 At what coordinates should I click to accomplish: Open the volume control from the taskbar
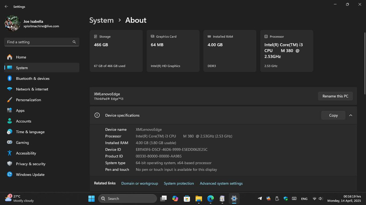(321, 198)
